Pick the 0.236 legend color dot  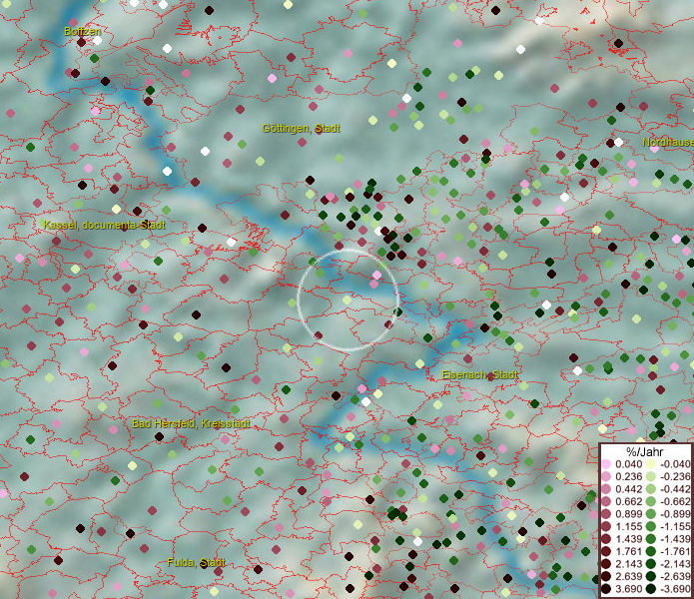point(606,476)
